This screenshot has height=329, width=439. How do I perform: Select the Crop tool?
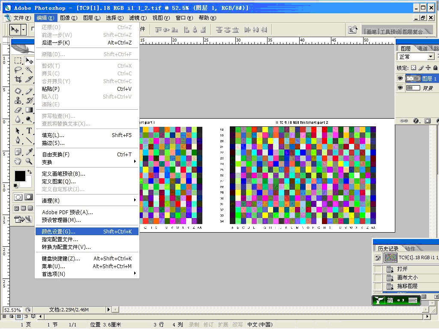pos(18,79)
